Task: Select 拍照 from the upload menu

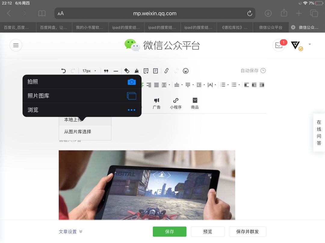Action: point(81,82)
